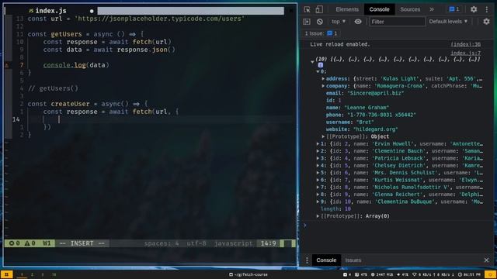Click the JS file icon on the index.js tab
Viewport: 497px width, 279px height.
pos(31,11)
